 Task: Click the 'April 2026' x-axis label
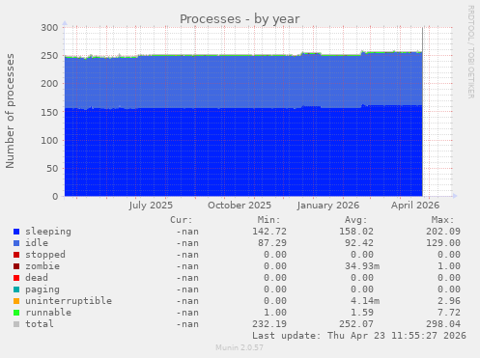coord(415,206)
